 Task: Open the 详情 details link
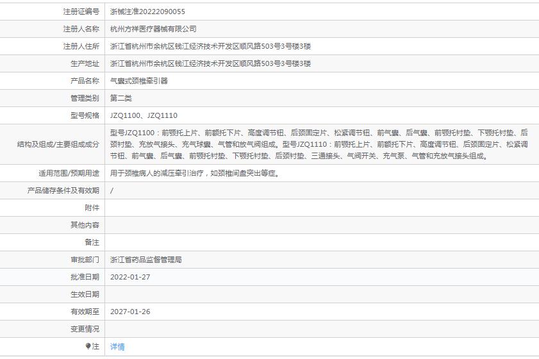117,346
